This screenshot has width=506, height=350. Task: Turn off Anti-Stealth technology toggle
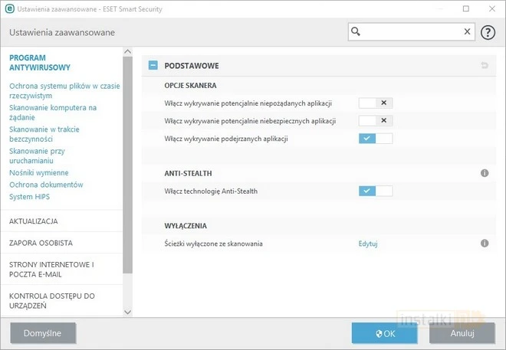pos(376,191)
